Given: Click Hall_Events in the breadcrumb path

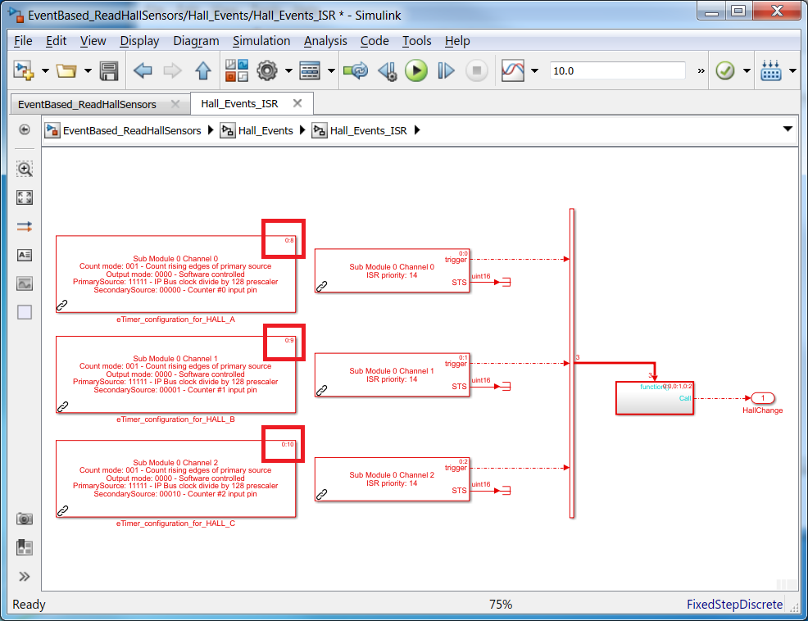Looking at the screenshot, I should click(x=266, y=130).
